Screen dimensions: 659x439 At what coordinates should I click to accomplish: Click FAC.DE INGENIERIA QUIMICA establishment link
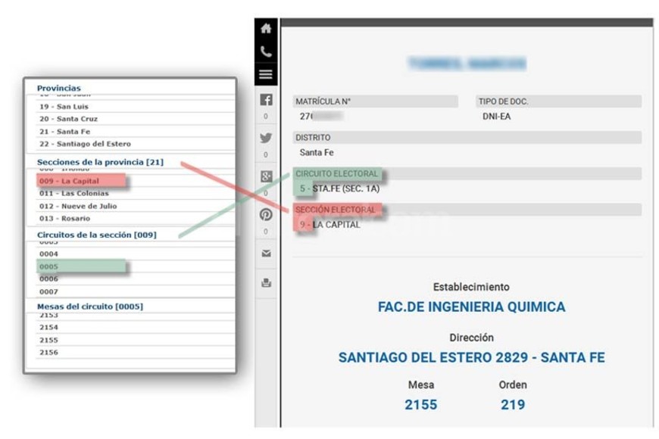(x=471, y=307)
